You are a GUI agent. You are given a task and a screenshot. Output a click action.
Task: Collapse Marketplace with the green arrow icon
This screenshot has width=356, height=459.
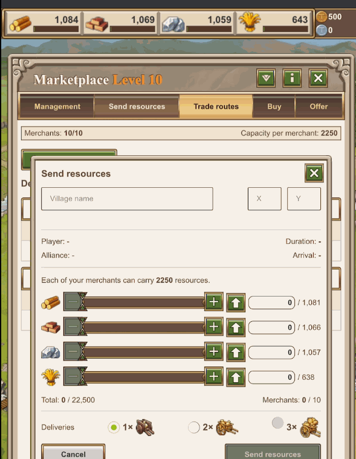click(x=266, y=78)
